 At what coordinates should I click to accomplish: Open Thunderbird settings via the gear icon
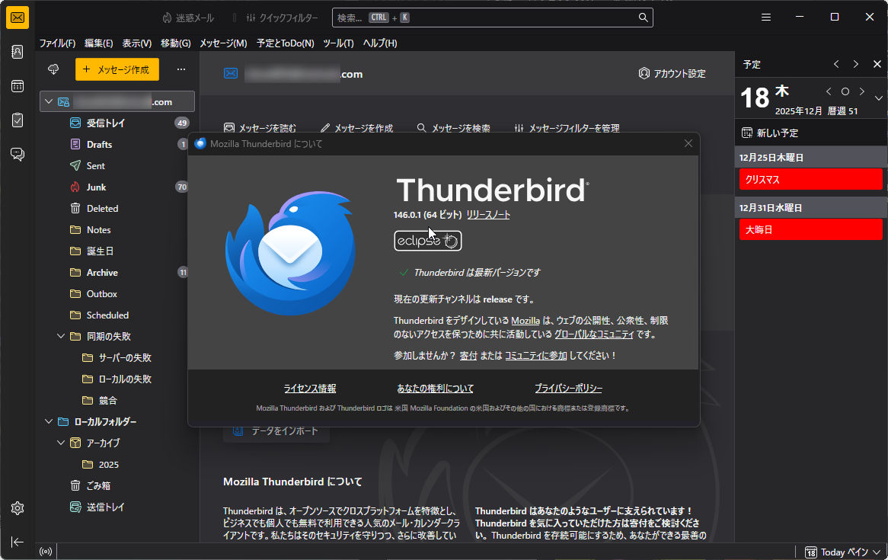coord(17,507)
